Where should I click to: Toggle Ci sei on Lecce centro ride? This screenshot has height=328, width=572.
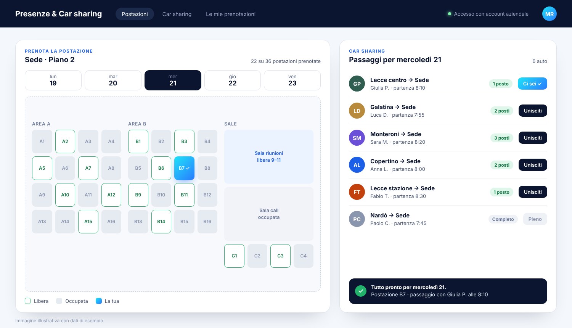532,84
